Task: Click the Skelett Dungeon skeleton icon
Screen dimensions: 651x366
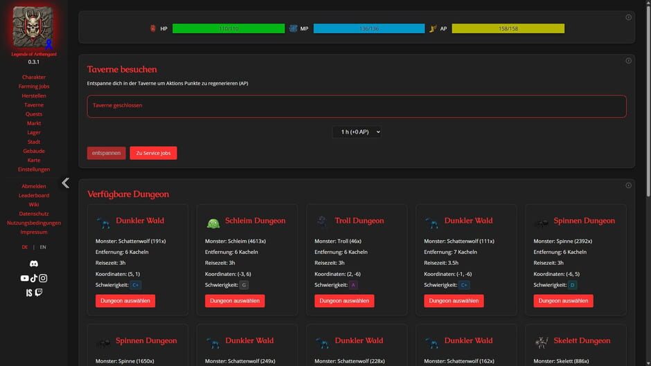Action: tap(542, 342)
